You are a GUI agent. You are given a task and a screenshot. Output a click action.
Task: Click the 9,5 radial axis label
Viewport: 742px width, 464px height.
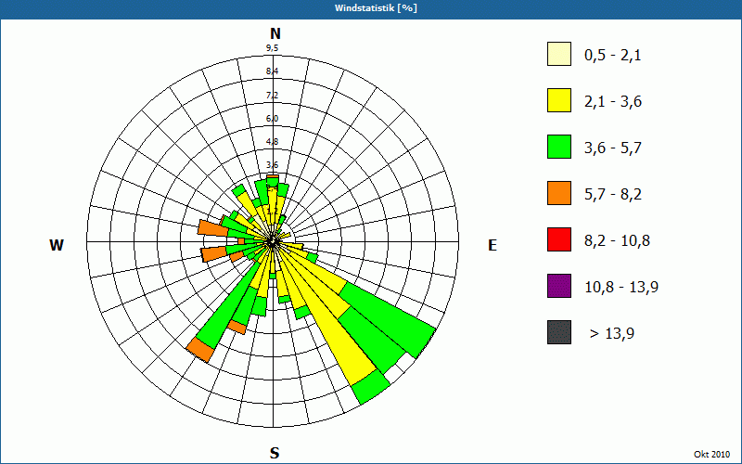pos(272,48)
